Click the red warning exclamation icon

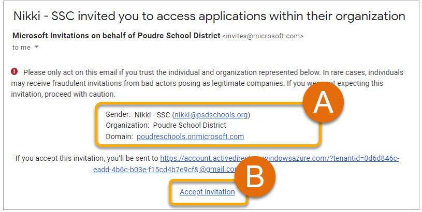(x=14, y=72)
